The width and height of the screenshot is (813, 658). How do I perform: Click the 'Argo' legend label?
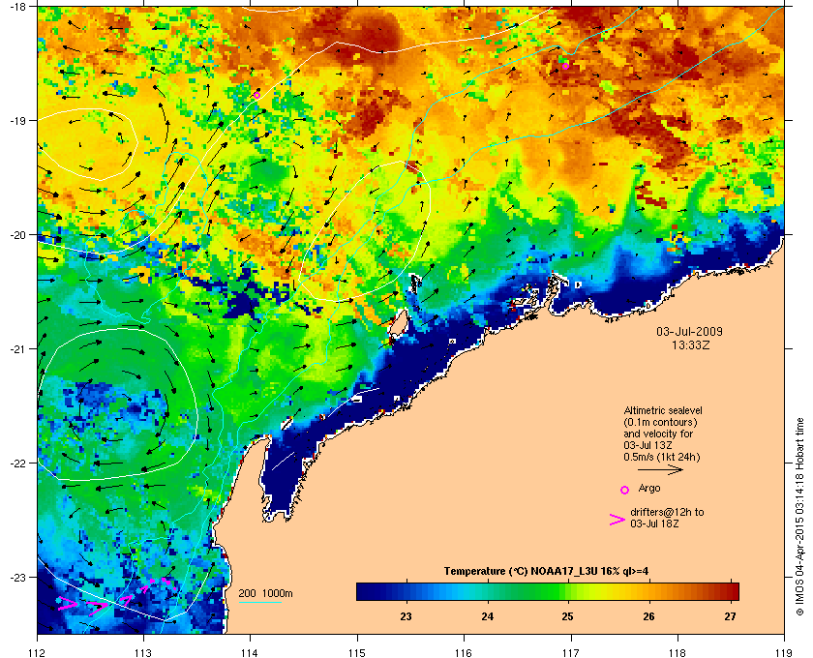click(x=649, y=489)
